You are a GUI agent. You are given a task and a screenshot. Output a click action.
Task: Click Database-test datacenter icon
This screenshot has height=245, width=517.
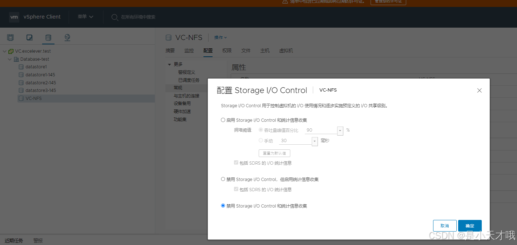pyautogui.click(x=16, y=59)
